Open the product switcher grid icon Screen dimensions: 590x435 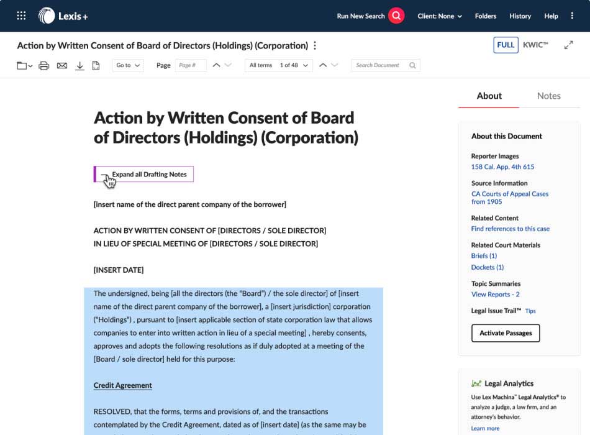coord(22,16)
